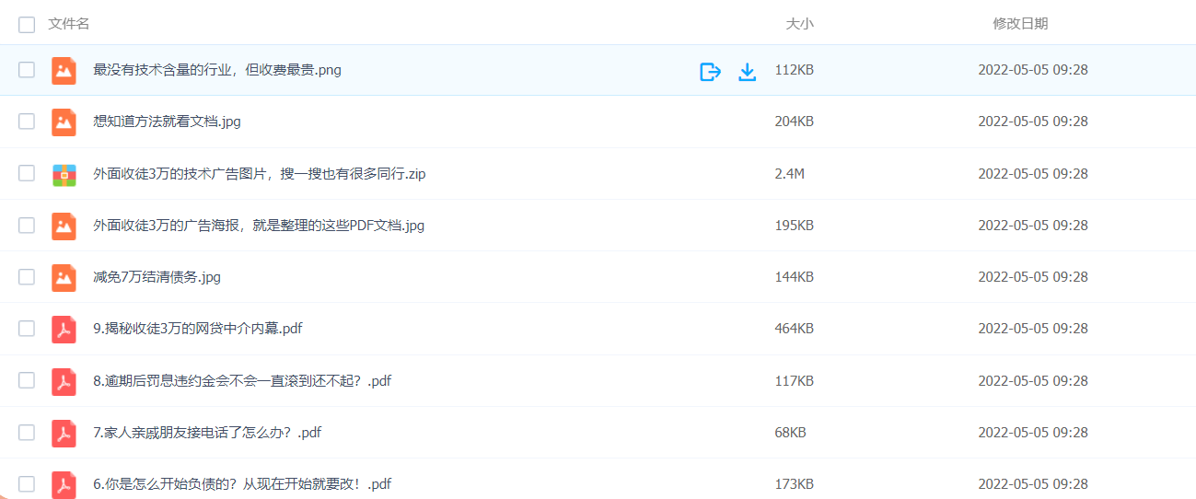Click PDF icon of 7.家人亲戚朋友接电话了怎么办
Image resolution: width=1196 pixels, height=499 pixels.
click(64, 433)
